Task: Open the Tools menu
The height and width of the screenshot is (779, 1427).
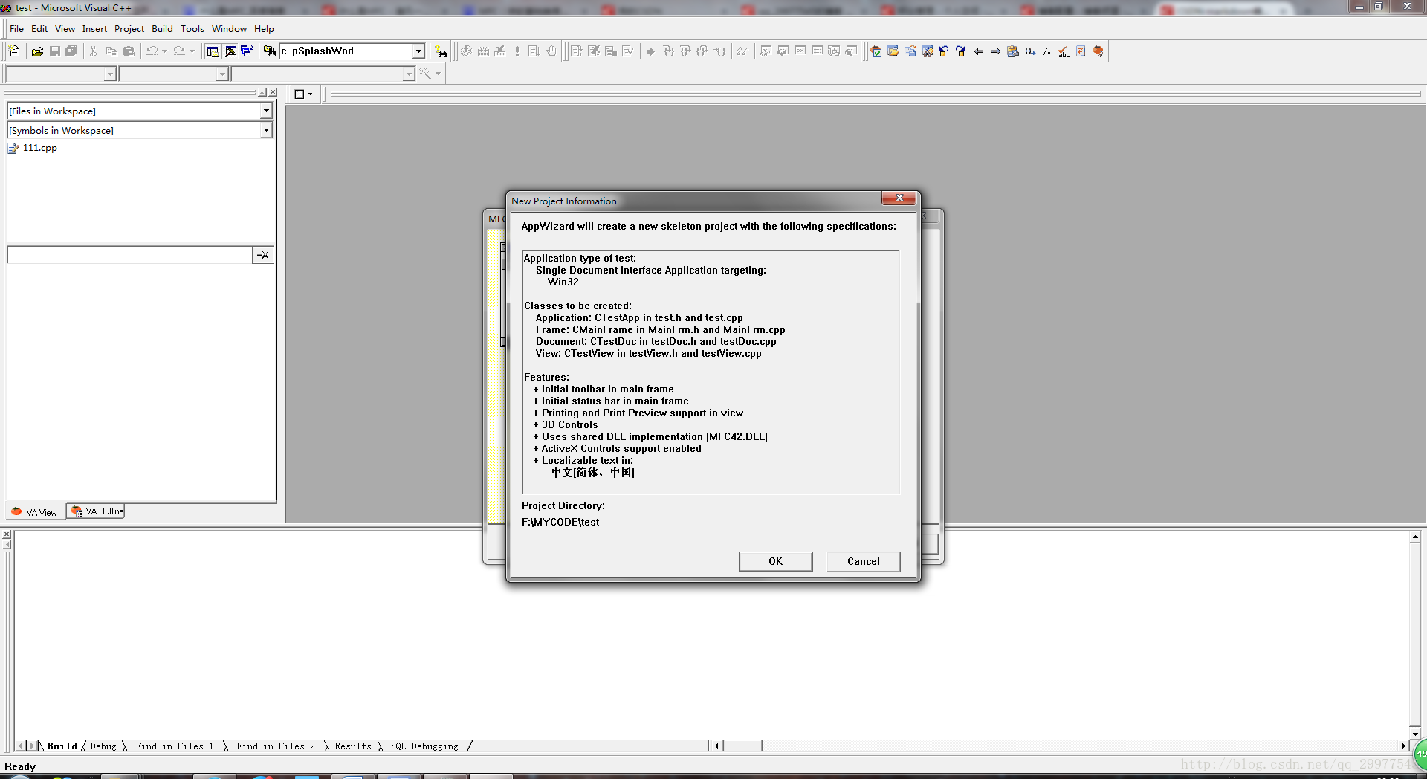Action: pyautogui.click(x=192, y=28)
